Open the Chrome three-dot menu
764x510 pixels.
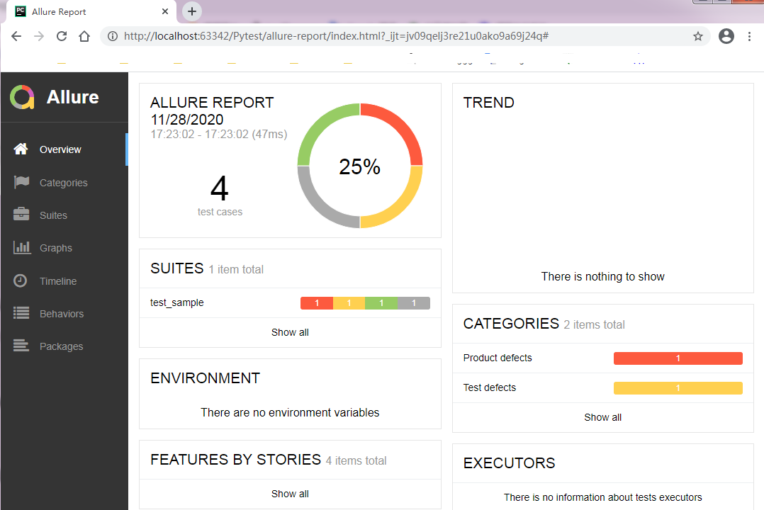pos(749,37)
